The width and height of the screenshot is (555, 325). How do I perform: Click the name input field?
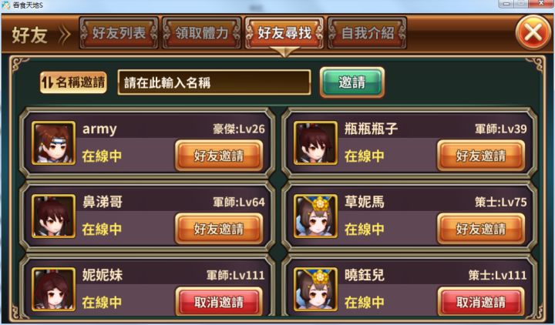coord(214,82)
